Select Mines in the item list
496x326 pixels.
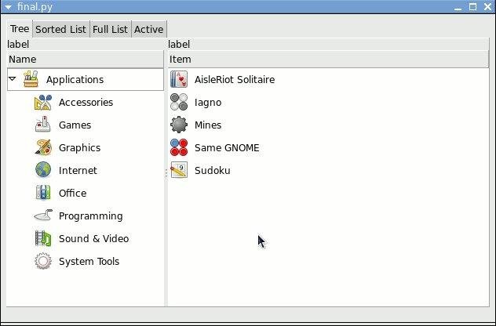(x=208, y=125)
